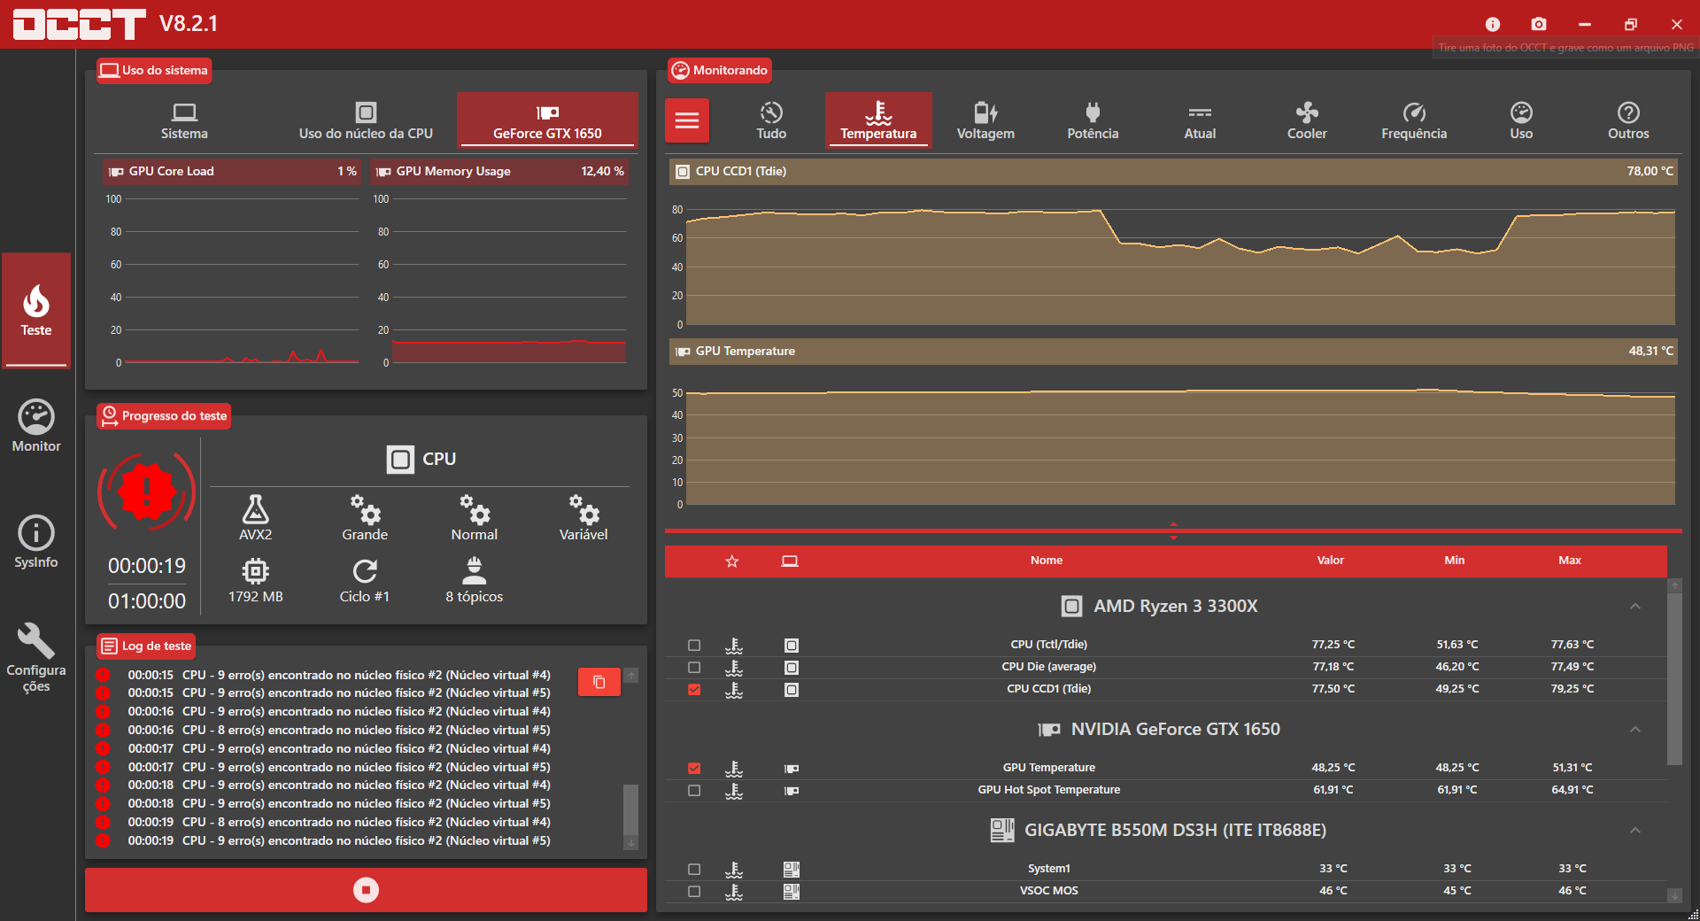1700x921 pixels.
Task: Select the GeForce GTX 1650 tab
Action: point(547,120)
